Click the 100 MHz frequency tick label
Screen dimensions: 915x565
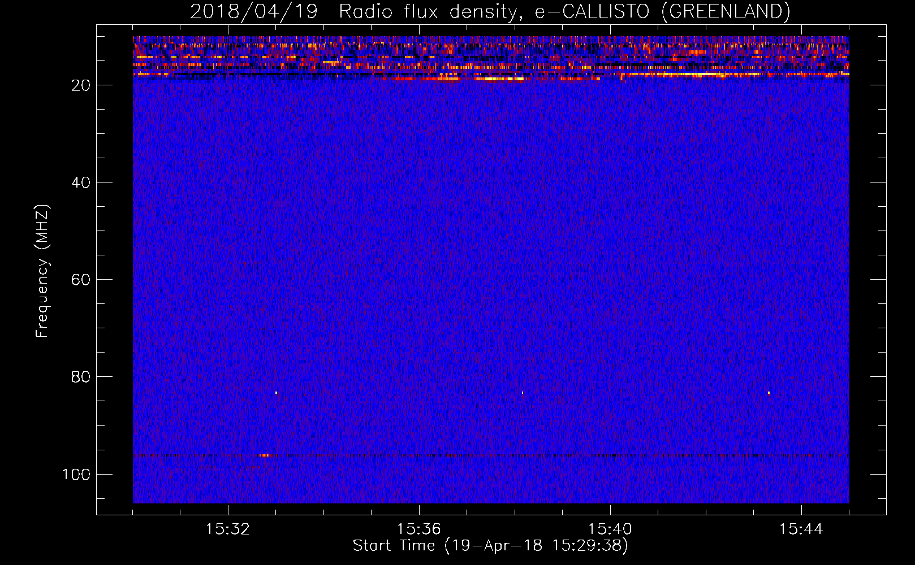pos(76,474)
